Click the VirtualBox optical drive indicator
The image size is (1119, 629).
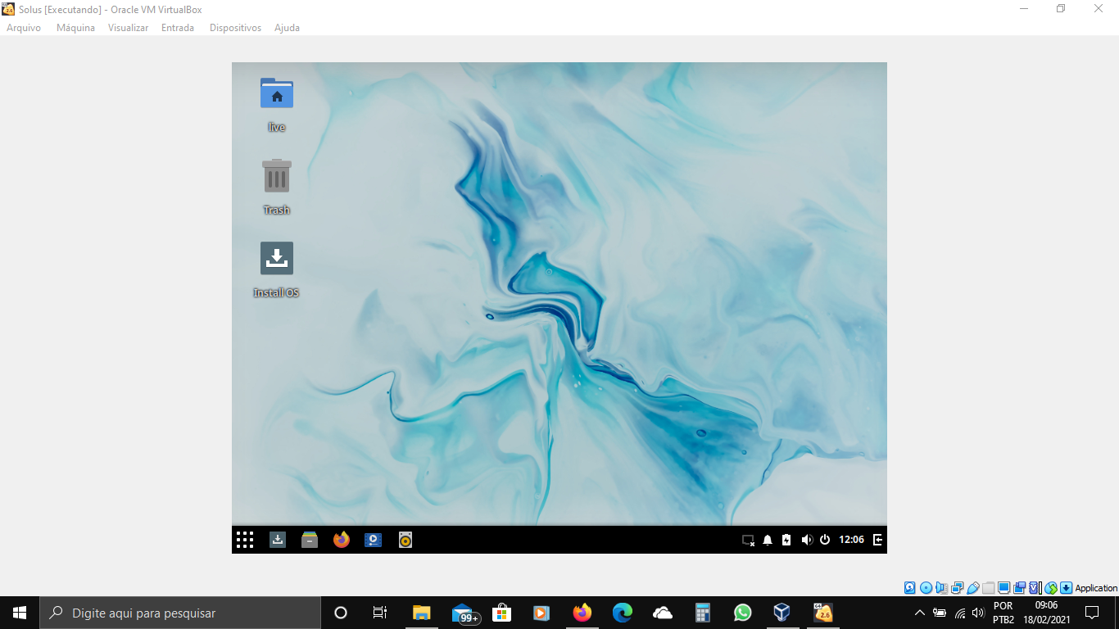pyautogui.click(x=926, y=588)
